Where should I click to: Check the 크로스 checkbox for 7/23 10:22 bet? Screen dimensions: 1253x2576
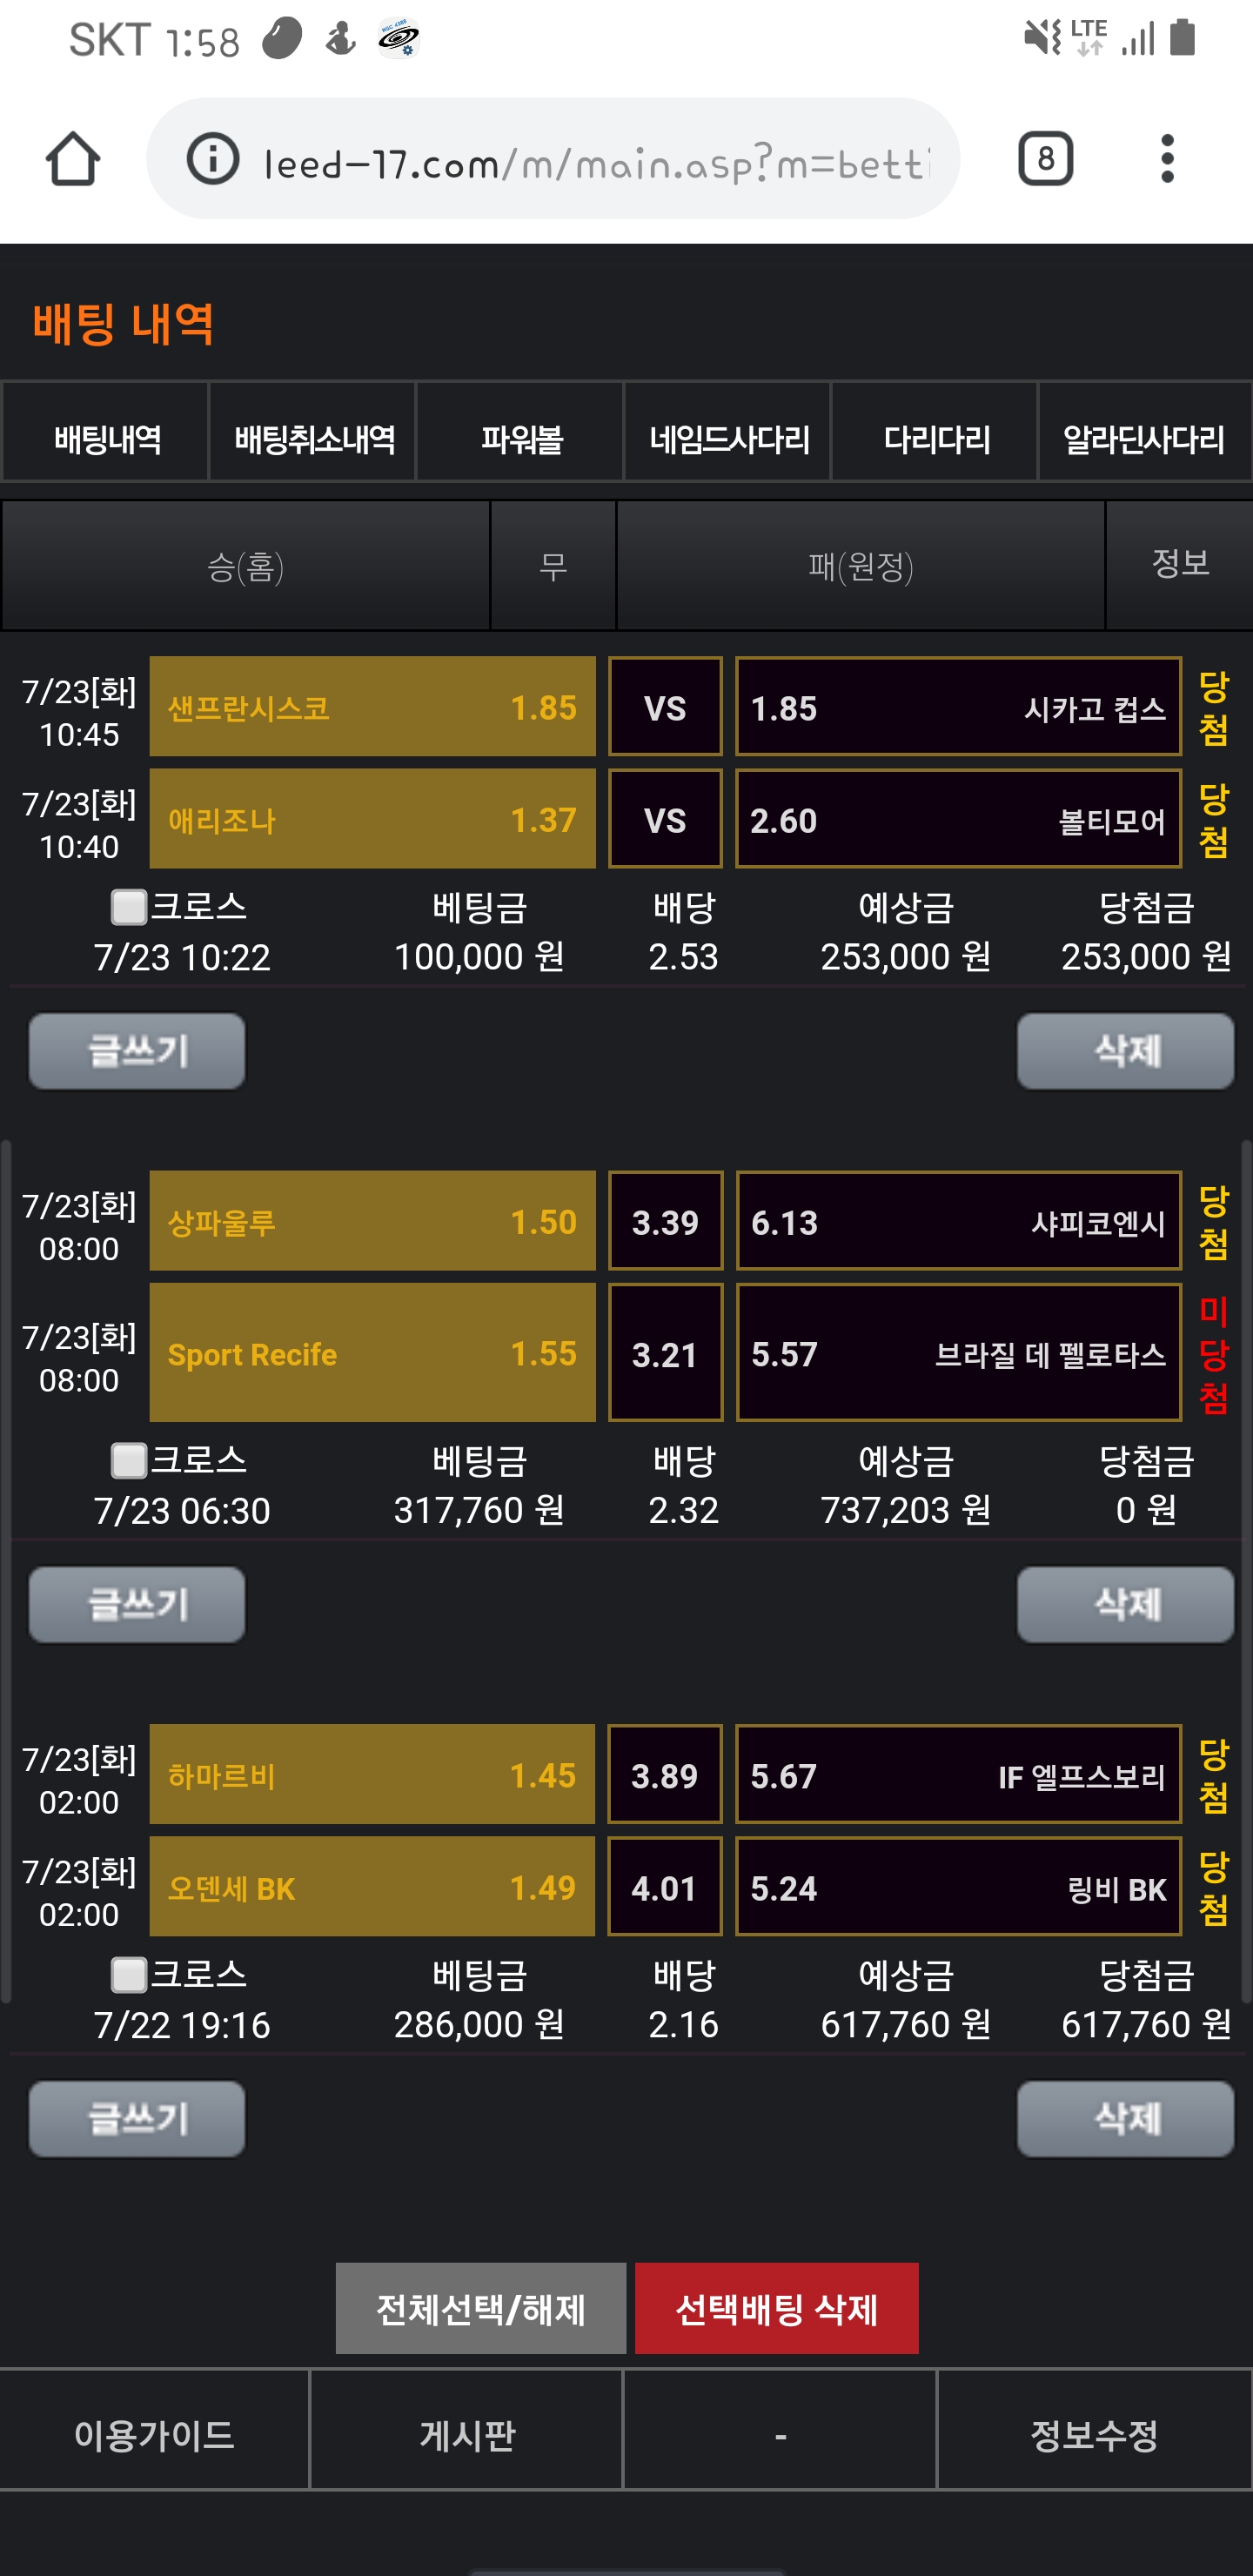click(x=128, y=907)
